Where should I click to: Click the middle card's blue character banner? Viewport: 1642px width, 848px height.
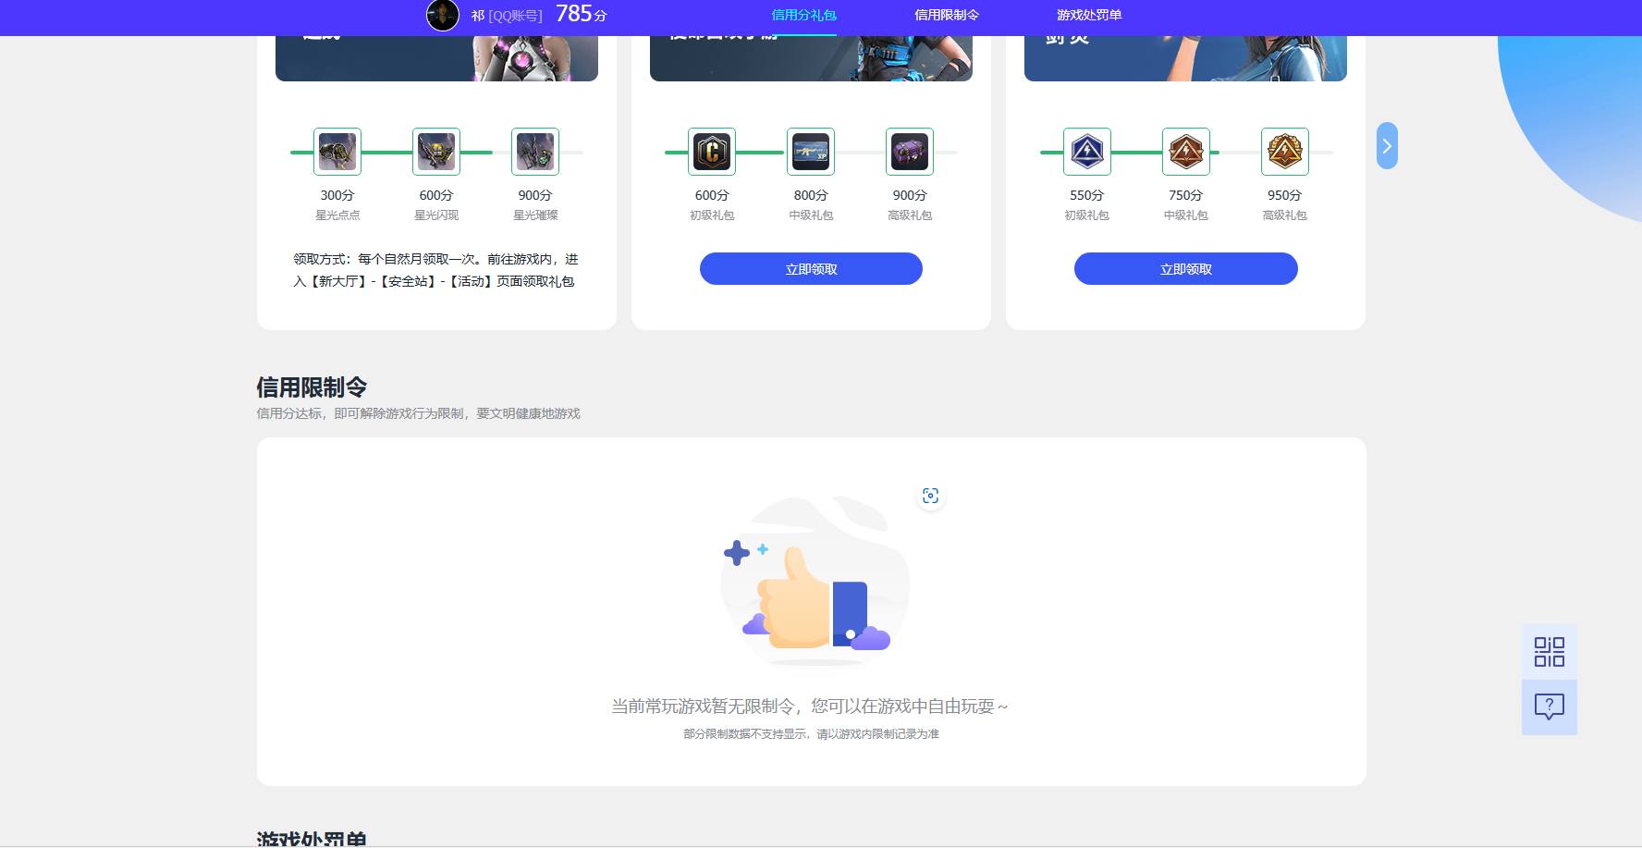point(811,58)
